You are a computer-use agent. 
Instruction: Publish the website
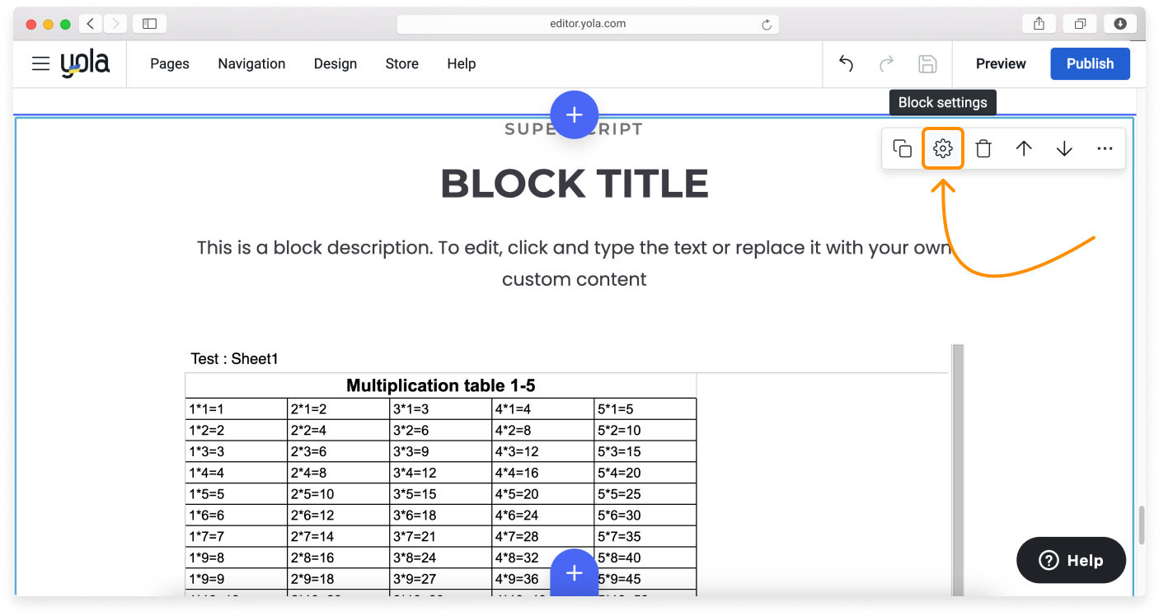click(1090, 63)
